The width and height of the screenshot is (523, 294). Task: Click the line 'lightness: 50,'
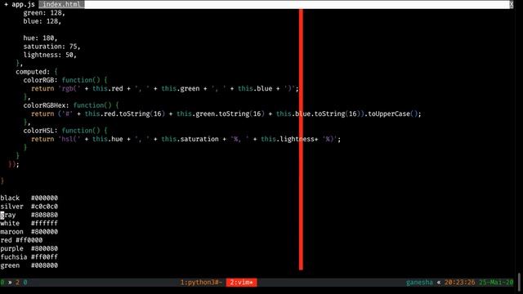[50, 55]
